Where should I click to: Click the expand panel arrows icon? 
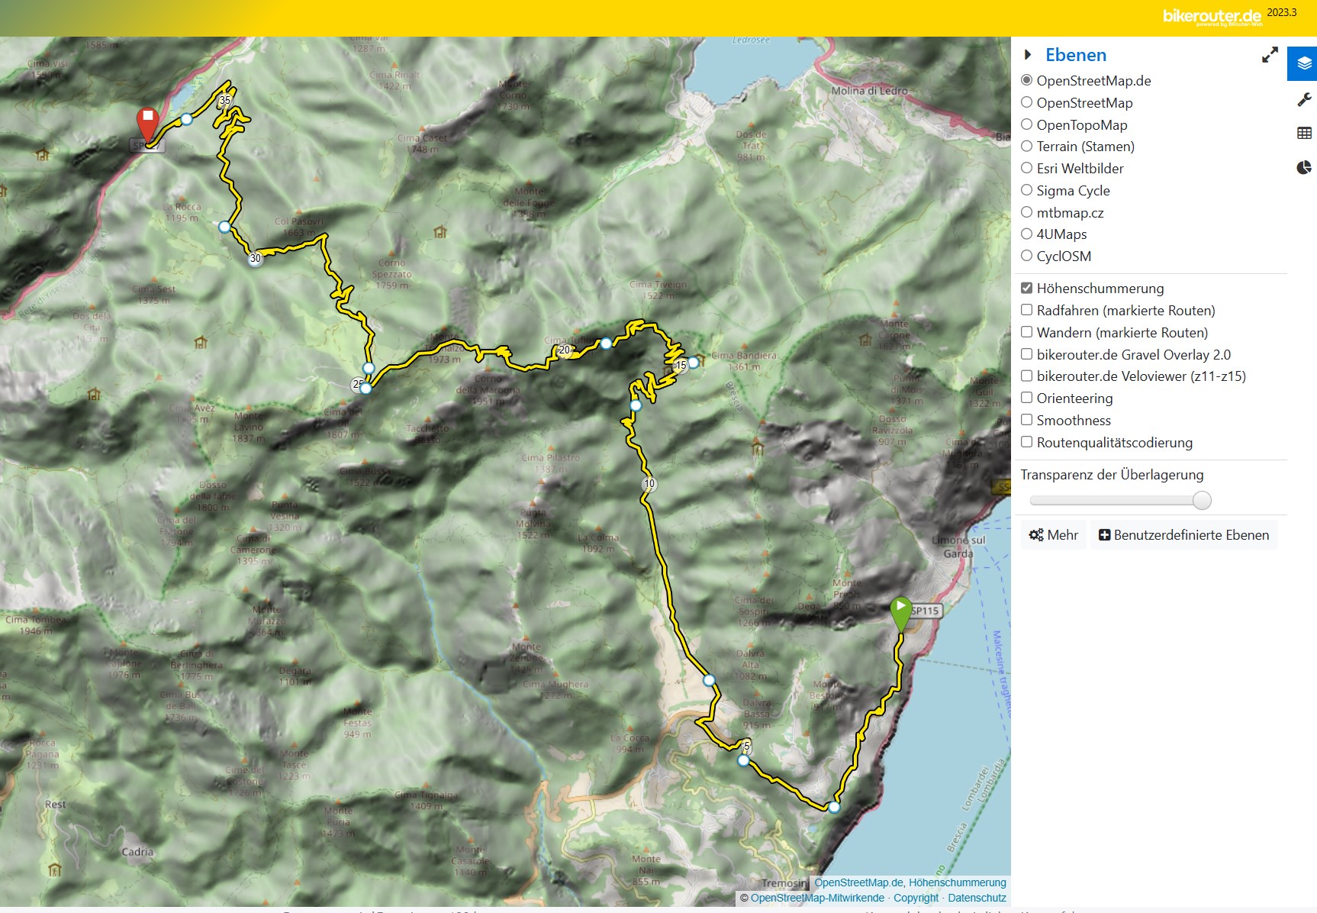(x=1269, y=55)
